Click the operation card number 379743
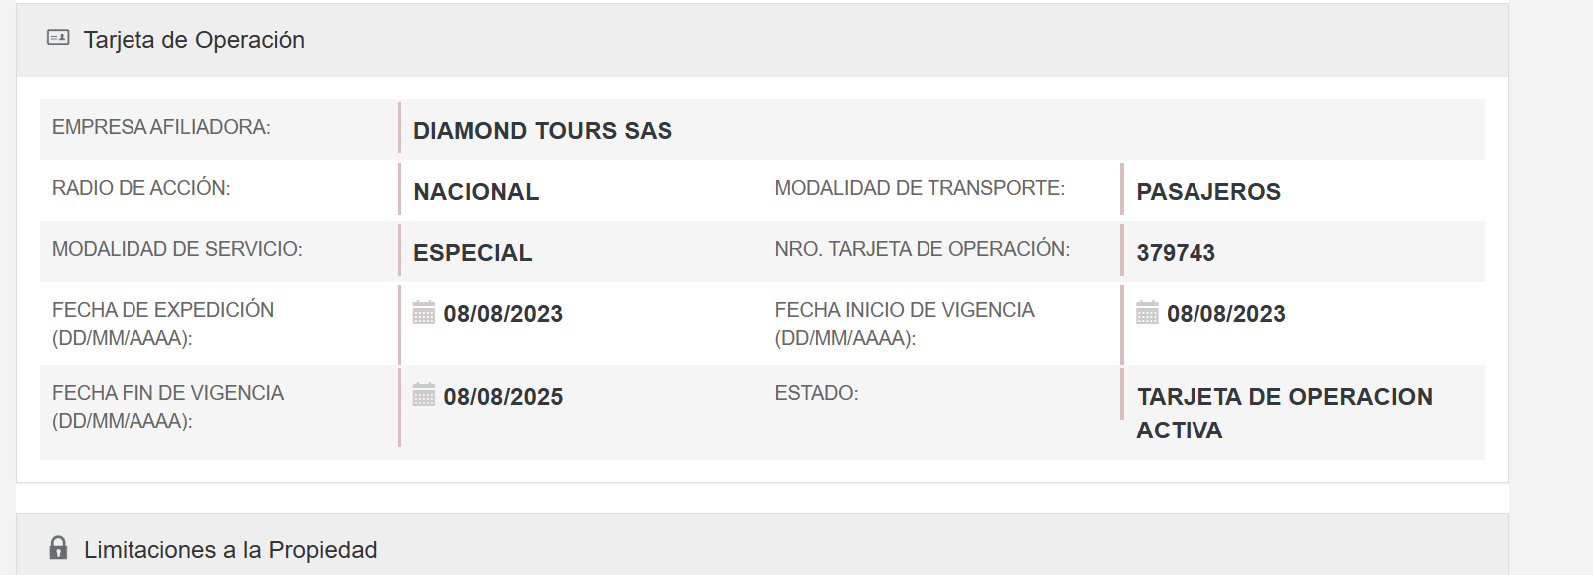 pyautogui.click(x=1176, y=253)
